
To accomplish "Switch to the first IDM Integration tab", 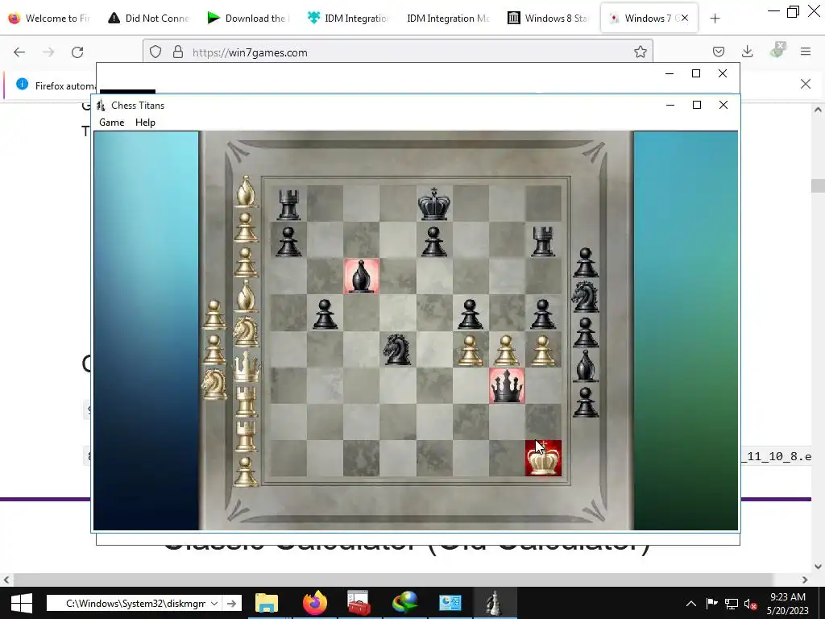I will coord(348,18).
